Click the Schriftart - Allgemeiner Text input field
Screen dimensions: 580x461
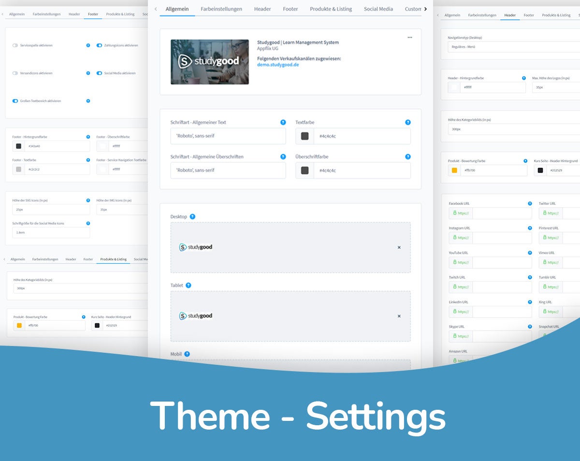[x=228, y=136]
